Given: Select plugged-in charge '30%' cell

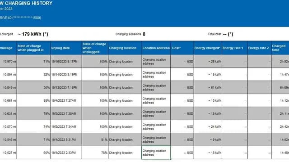Looking at the screenshot, I should tap(33, 87).
